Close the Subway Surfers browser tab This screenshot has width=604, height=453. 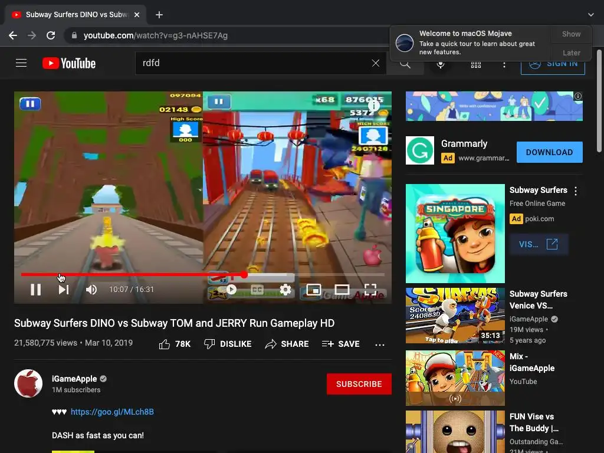point(137,15)
